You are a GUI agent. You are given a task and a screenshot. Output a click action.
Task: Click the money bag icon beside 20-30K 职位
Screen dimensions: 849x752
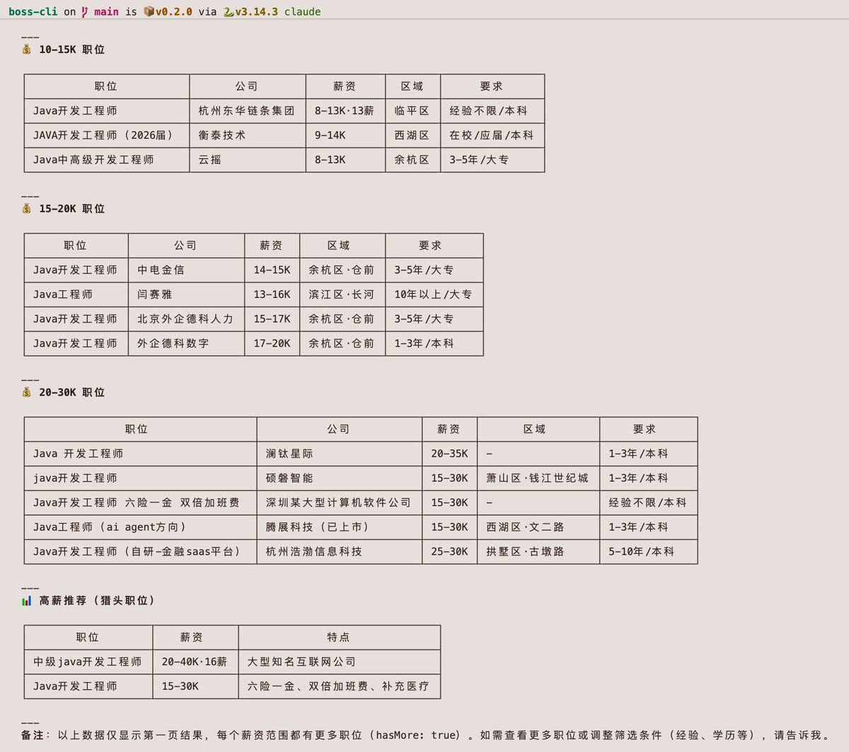point(27,392)
